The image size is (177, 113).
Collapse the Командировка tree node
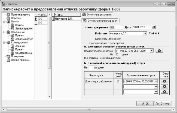(x=4, y=43)
